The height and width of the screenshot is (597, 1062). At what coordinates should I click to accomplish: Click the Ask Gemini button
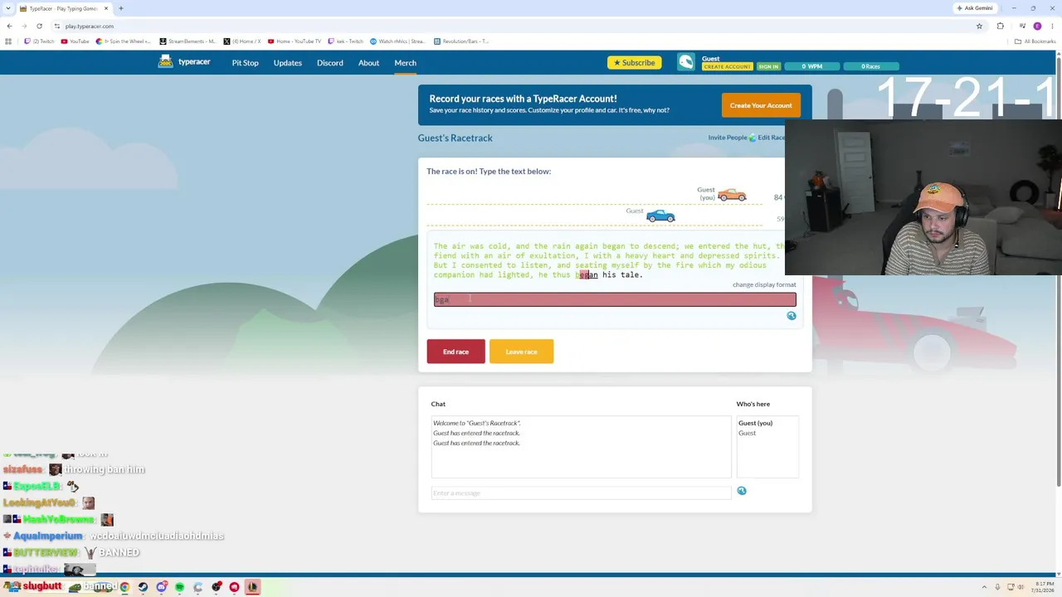coord(974,8)
